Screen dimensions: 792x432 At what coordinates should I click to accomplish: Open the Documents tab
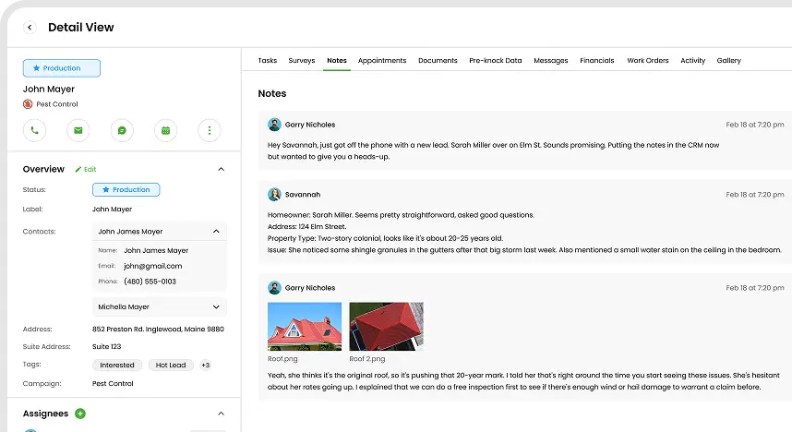pyautogui.click(x=438, y=61)
